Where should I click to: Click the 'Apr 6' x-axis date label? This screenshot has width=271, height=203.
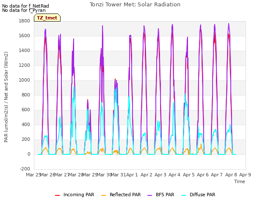[203, 175]
